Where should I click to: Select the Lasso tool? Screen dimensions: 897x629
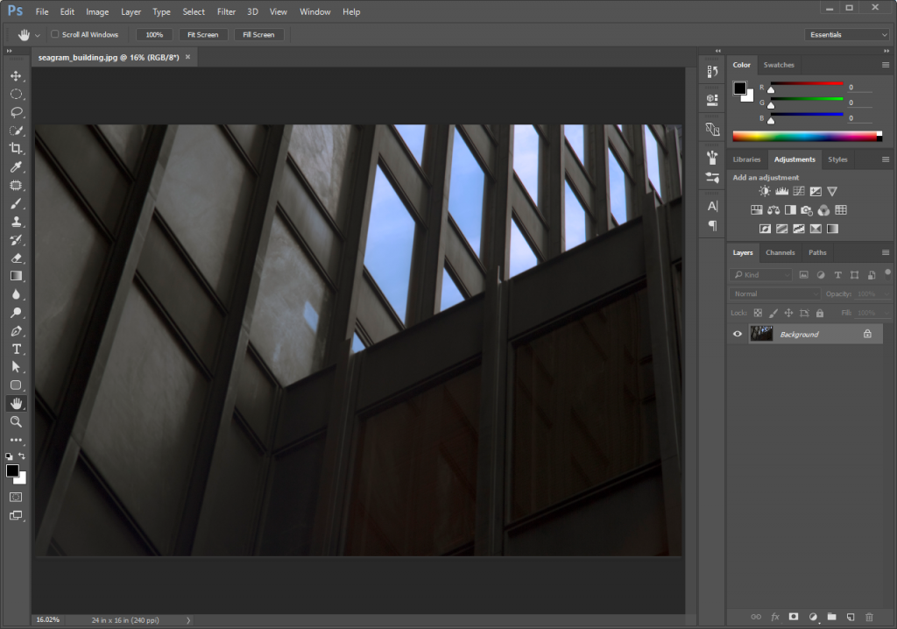click(x=16, y=112)
